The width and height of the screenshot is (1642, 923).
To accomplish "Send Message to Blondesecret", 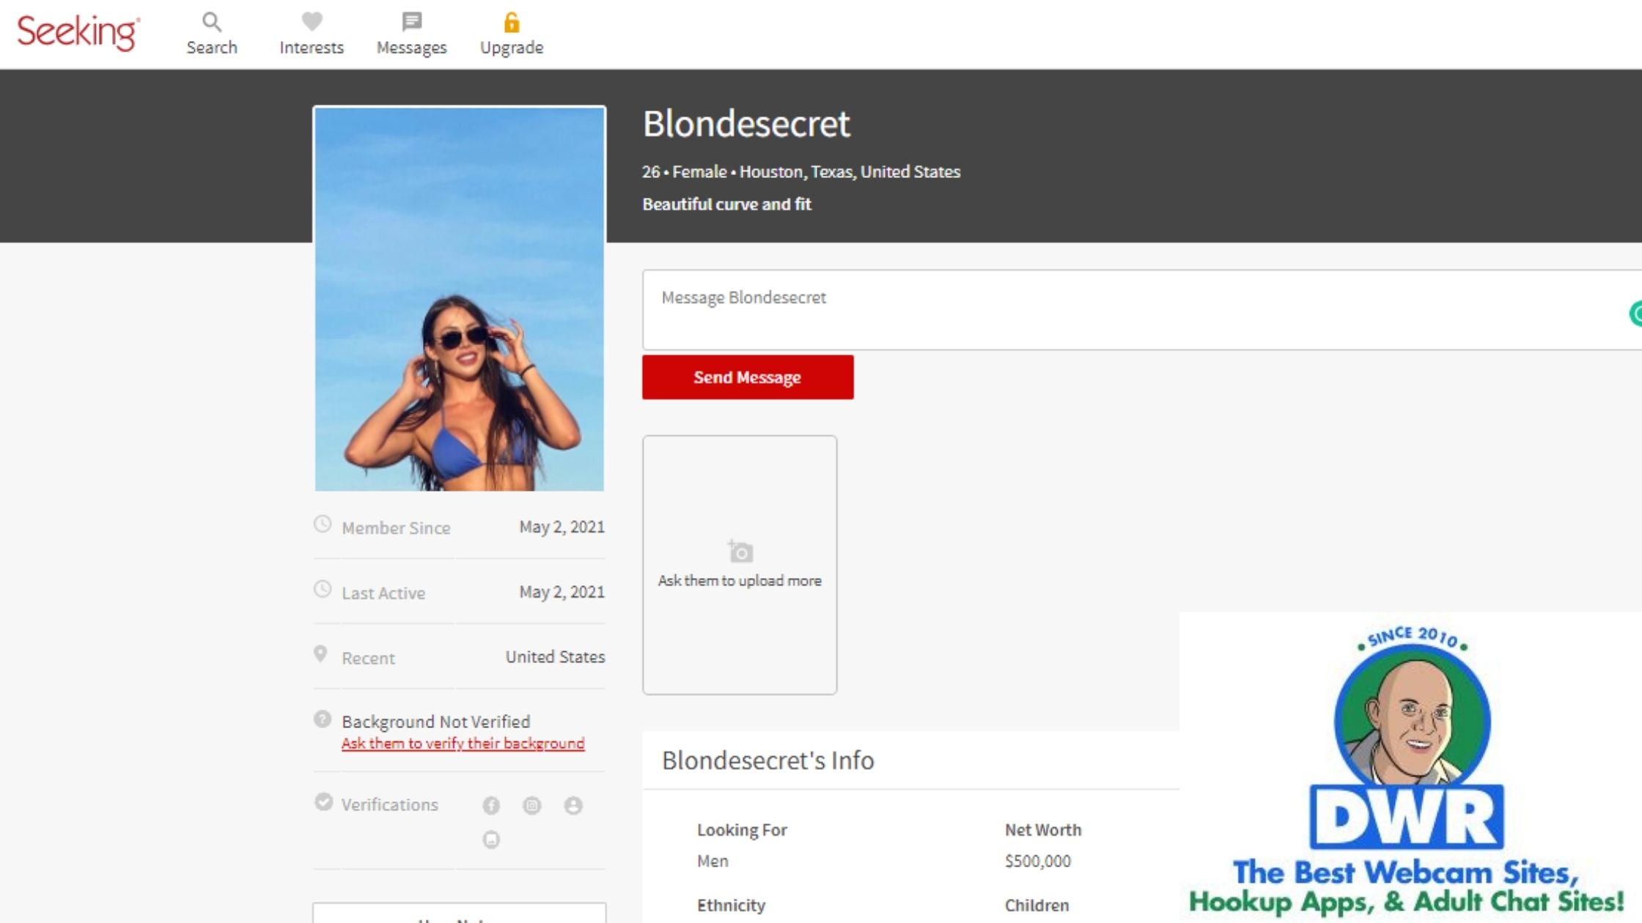I will point(748,377).
